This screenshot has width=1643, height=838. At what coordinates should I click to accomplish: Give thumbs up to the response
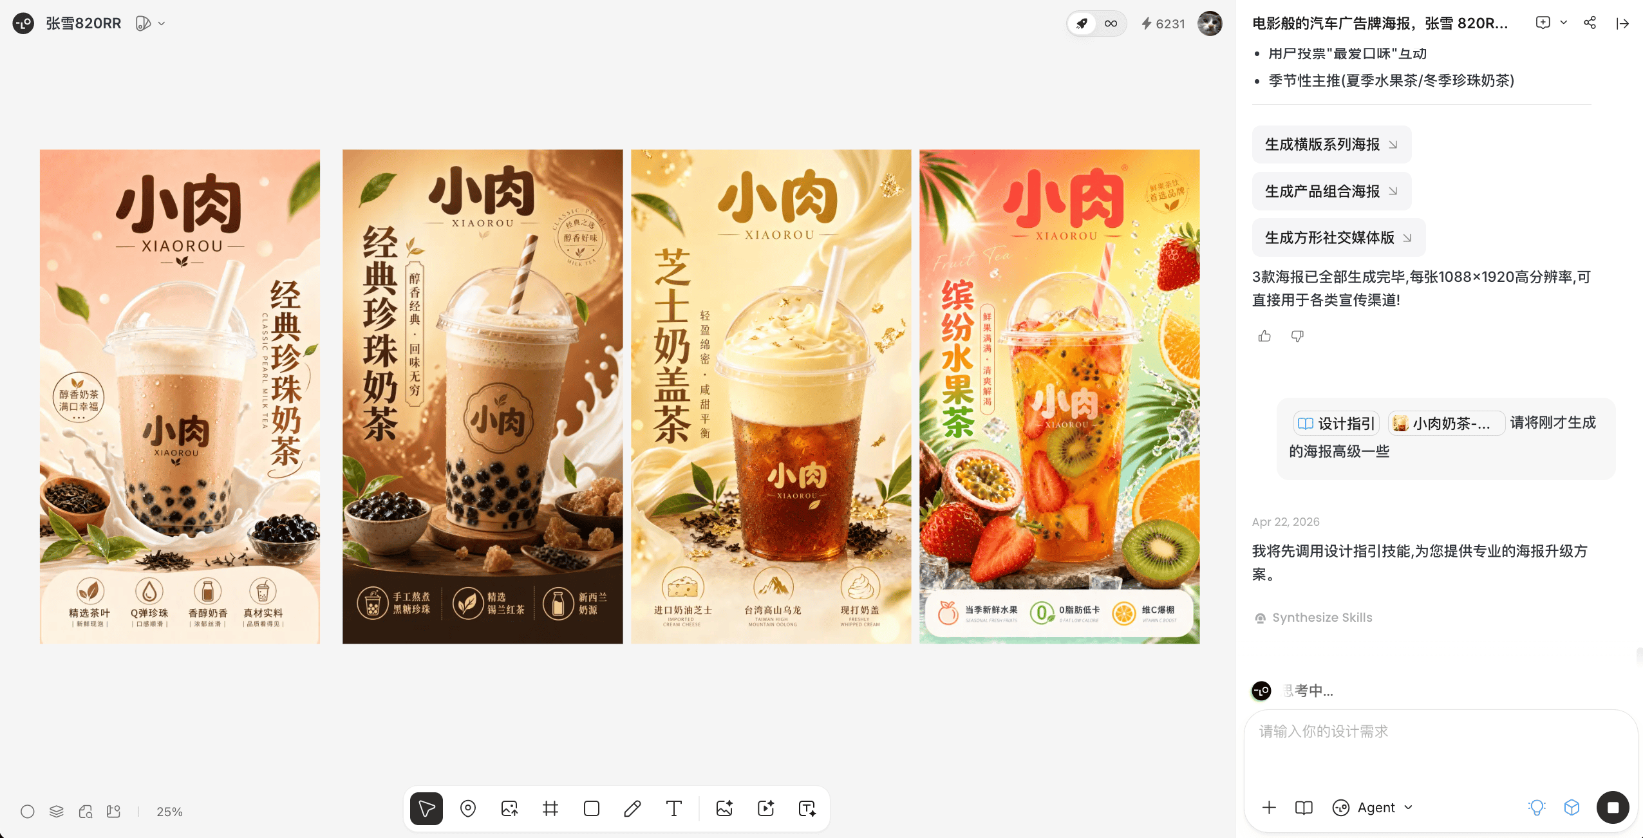click(x=1264, y=336)
